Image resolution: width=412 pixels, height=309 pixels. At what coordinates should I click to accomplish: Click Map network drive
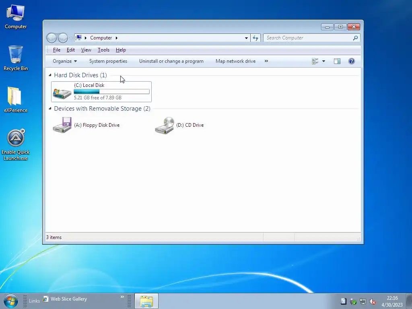click(235, 61)
